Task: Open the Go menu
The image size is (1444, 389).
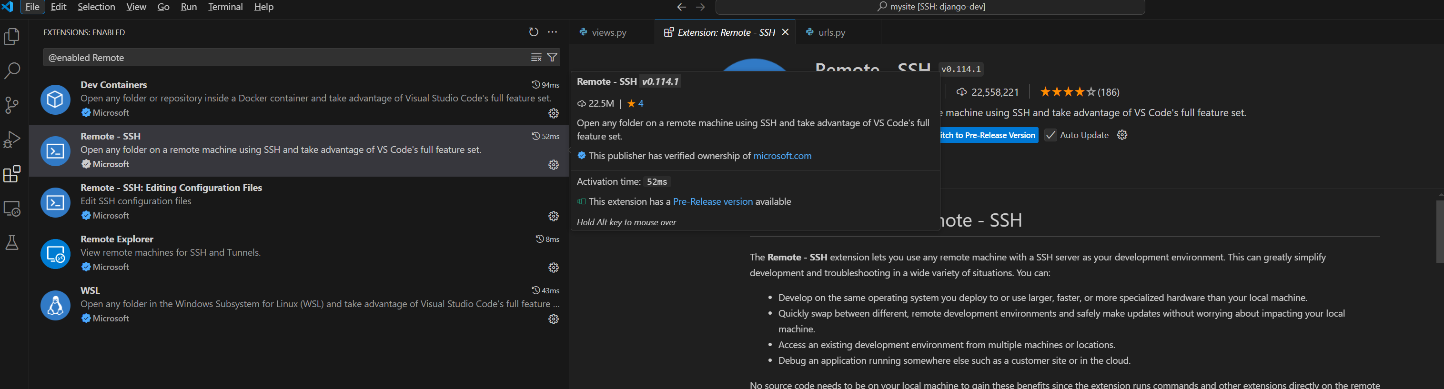Action: pos(164,7)
